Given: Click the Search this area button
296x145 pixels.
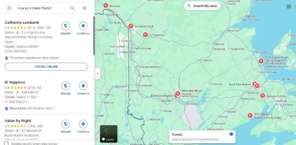Looking at the screenshot, I should click(202, 6).
